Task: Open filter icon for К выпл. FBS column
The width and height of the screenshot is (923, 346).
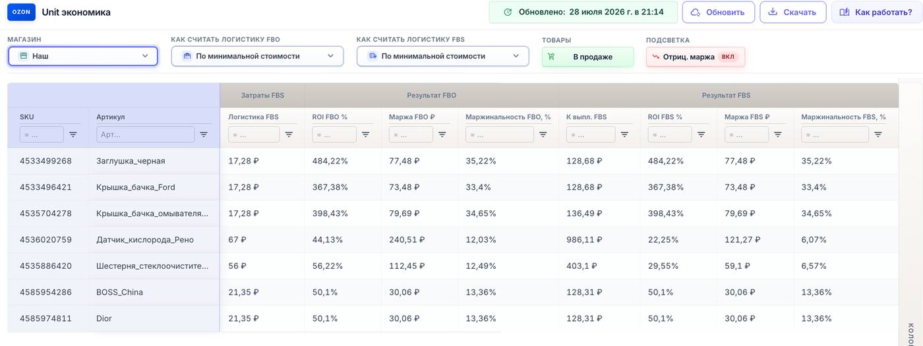Action: pyautogui.click(x=624, y=134)
